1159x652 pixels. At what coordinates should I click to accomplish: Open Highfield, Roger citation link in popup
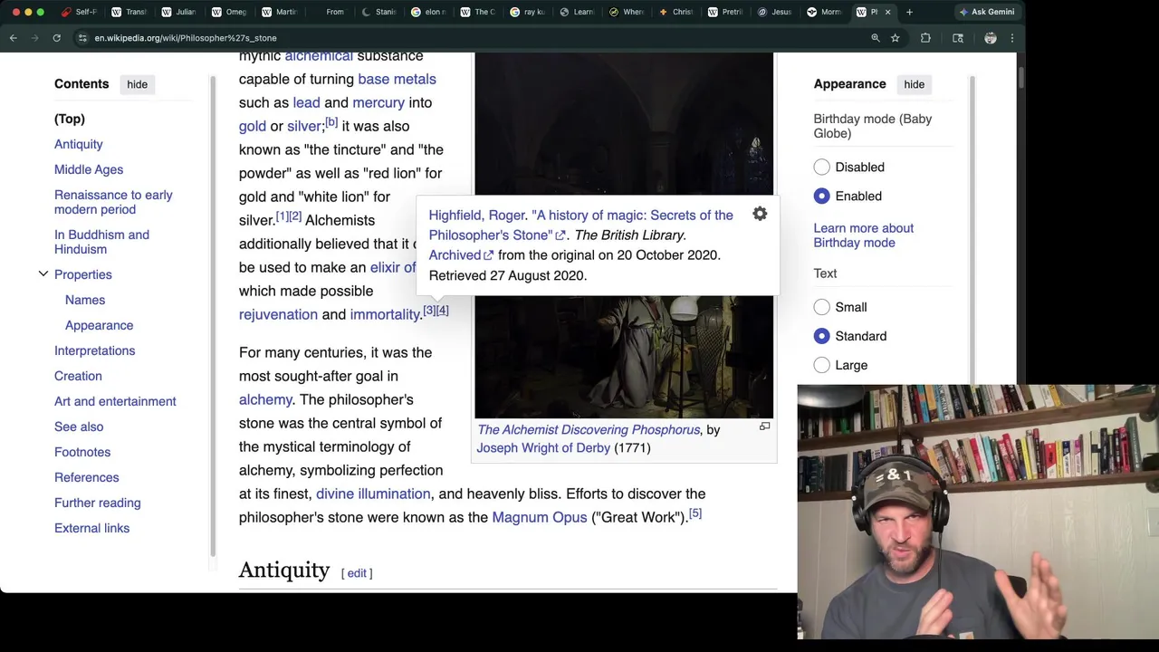pyautogui.click(x=476, y=215)
